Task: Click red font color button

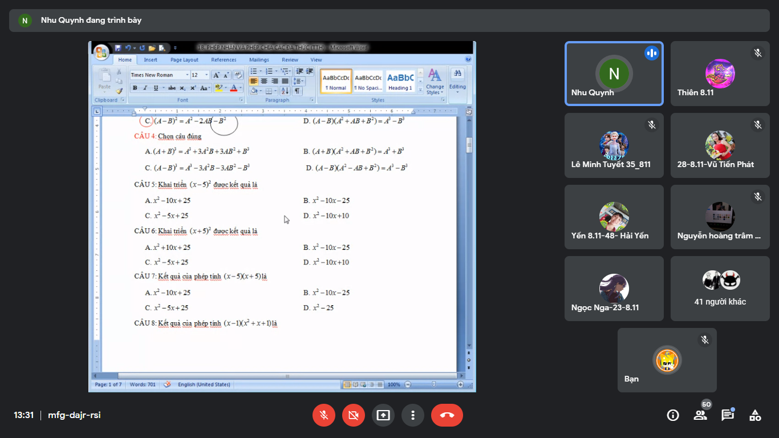Action: point(233,88)
